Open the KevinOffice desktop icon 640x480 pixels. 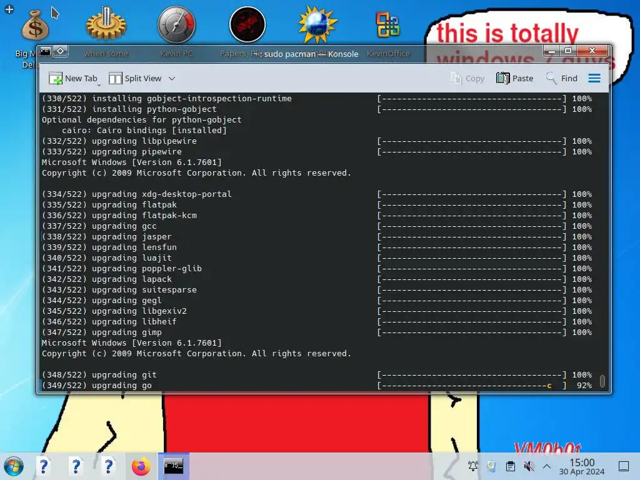pos(387,24)
